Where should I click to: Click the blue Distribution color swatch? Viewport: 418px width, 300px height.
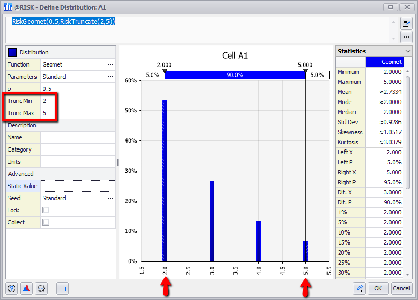click(13, 52)
